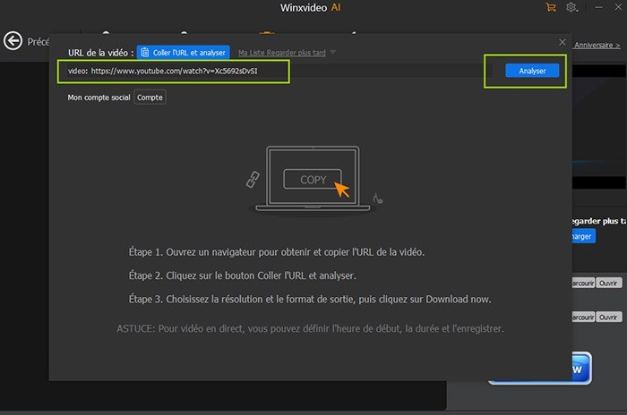Open the shopping cart icon
Image resolution: width=627 pixels, height=415 pixels.
[x=551, y=7]
